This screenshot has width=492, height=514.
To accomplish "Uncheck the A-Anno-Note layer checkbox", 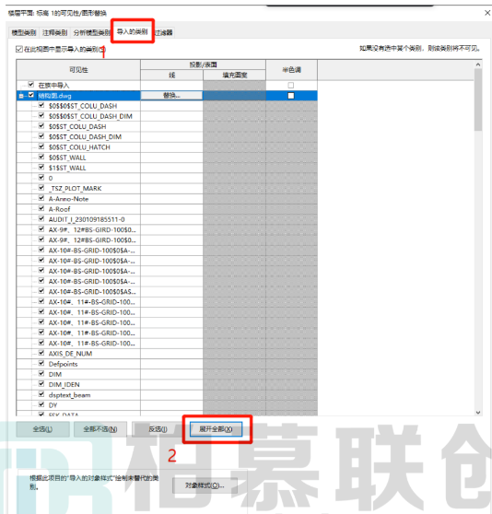I will coord(41,198).
